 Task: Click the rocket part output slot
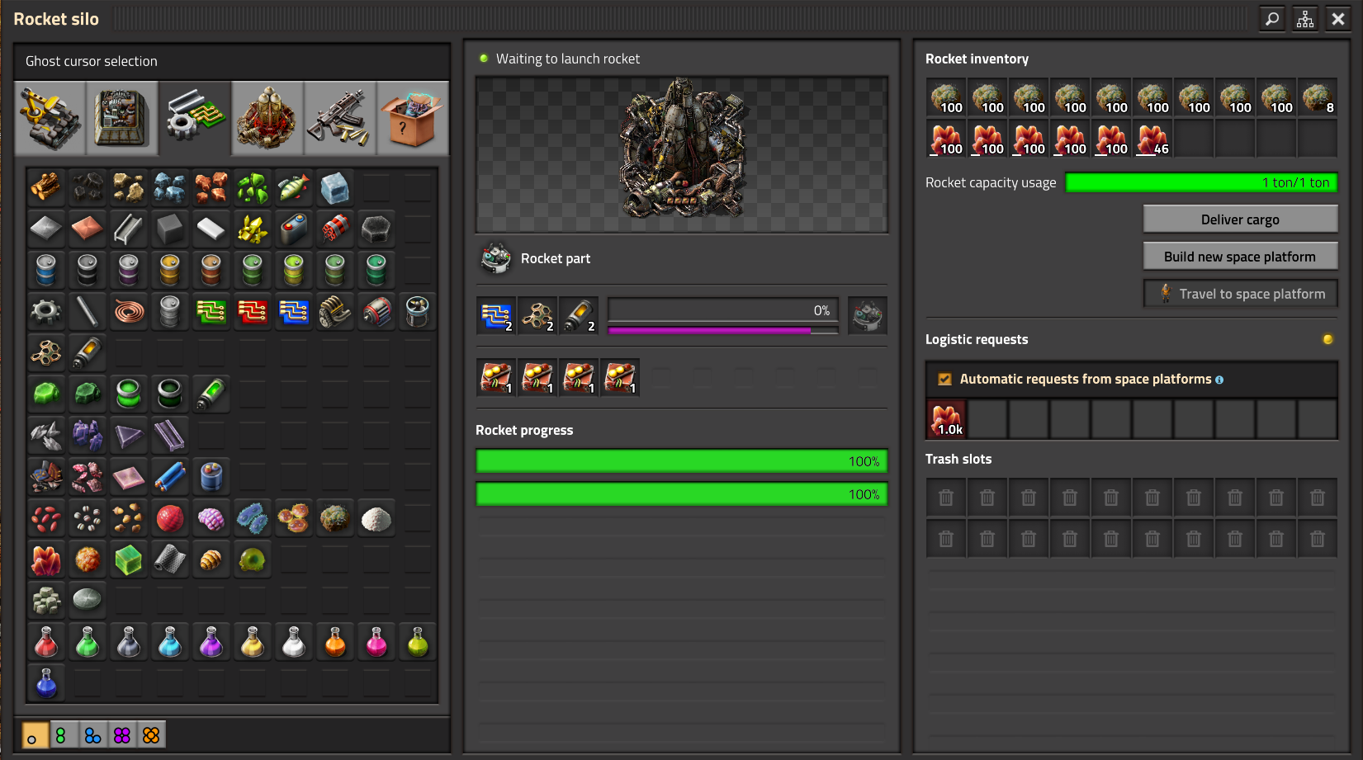[868, 315]
